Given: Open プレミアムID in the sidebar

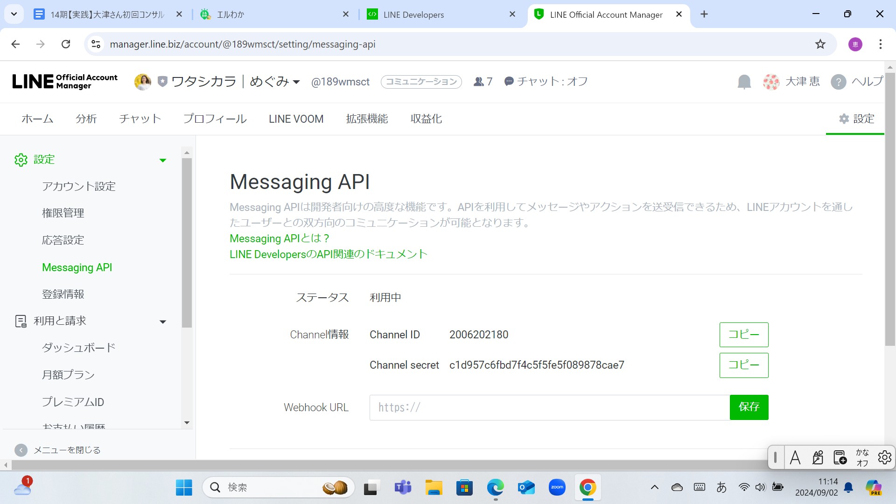Looking at the screenshot, I should pyautogui.click(x=73, y=402).
